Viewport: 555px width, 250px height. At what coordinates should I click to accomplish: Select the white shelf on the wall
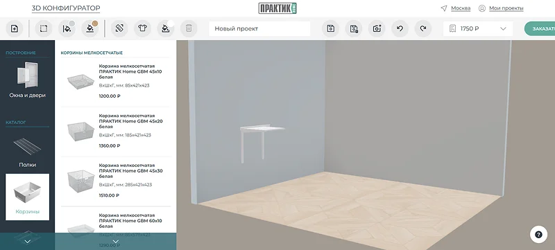click(x=262, y=130)
